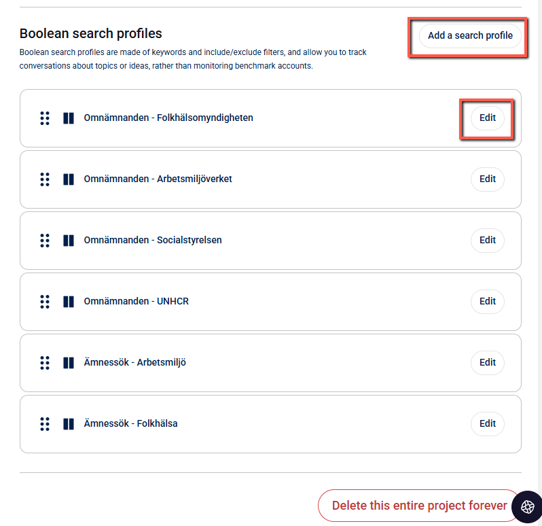Viewport: 542px width, 526px height.
Task: Pause the Omnämnanden - Folkhälsomyndigheten profile
Action: coord(68,118)
